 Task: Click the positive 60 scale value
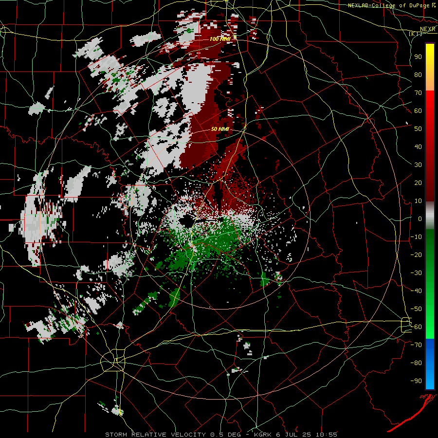coord(418,111)
